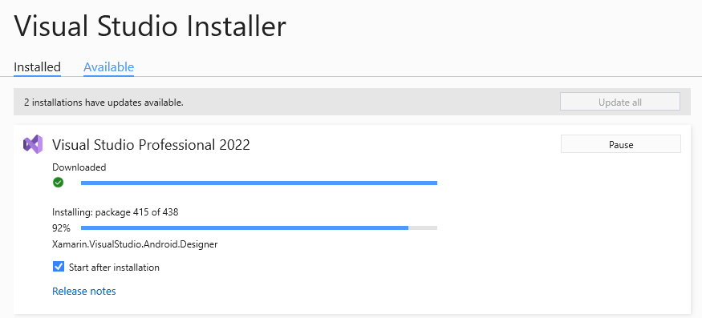
Task: Click the purple Visual Studio logo icon
Action: pyautogui.click(x=33, y=144)
